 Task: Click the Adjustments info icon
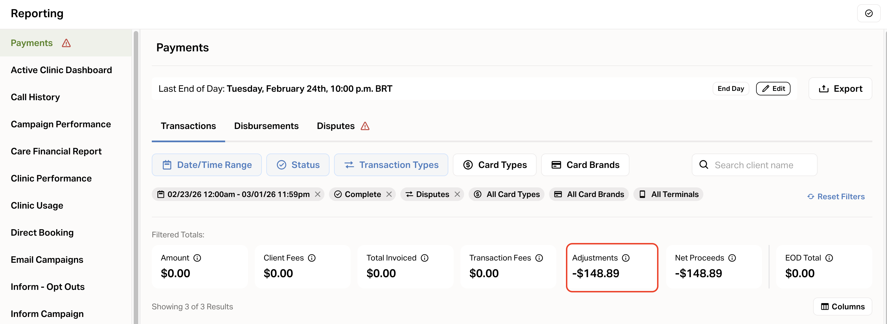[626, 258]
